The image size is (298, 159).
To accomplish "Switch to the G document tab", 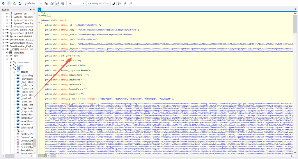I will (39, 10).
